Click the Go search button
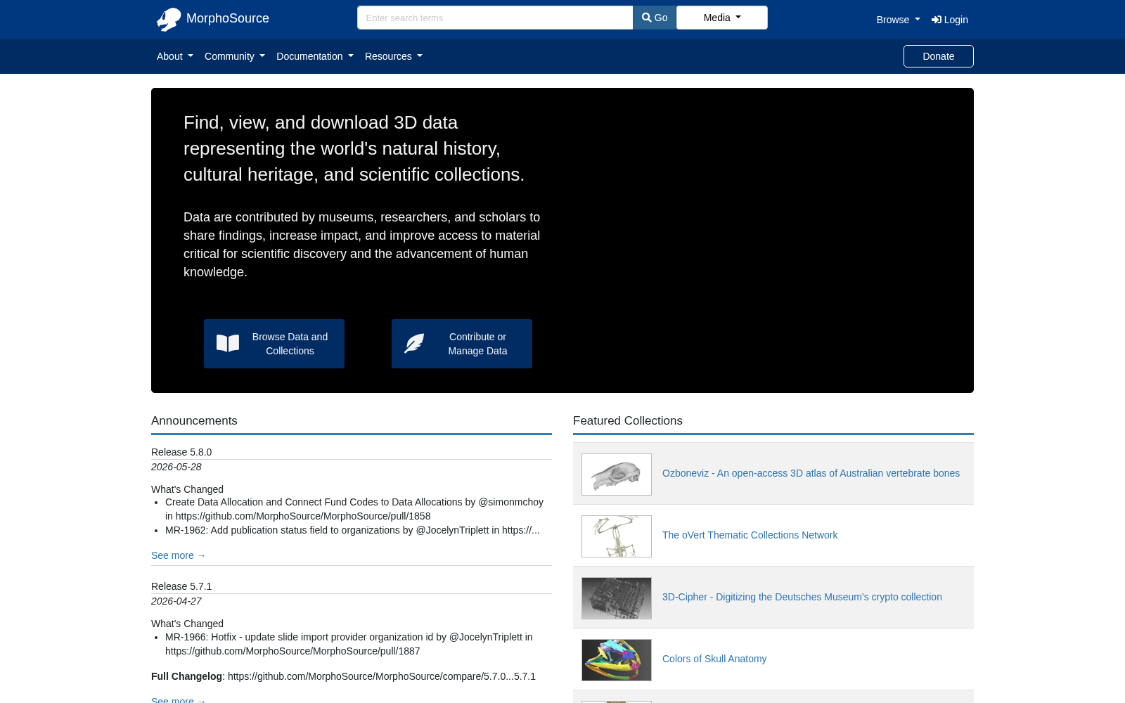 (655, 18)
